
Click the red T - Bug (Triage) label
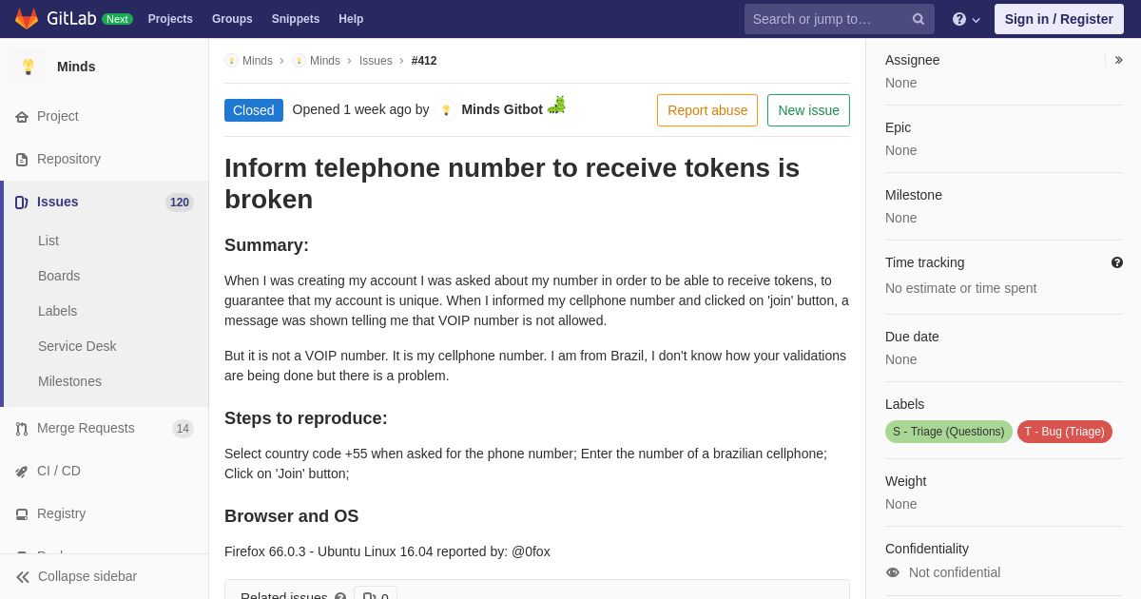coord(1065,432)
